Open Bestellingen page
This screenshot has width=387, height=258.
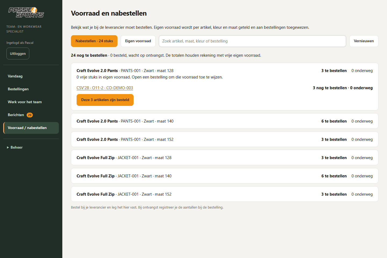pyautogui.click(x=31, y=89)
